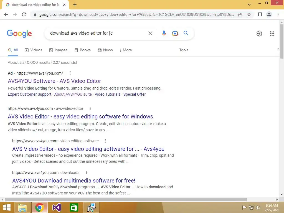Share this page icon in address bar
Image resolution: width=284 pixels, height=213 pixels.
pos(240,14)
